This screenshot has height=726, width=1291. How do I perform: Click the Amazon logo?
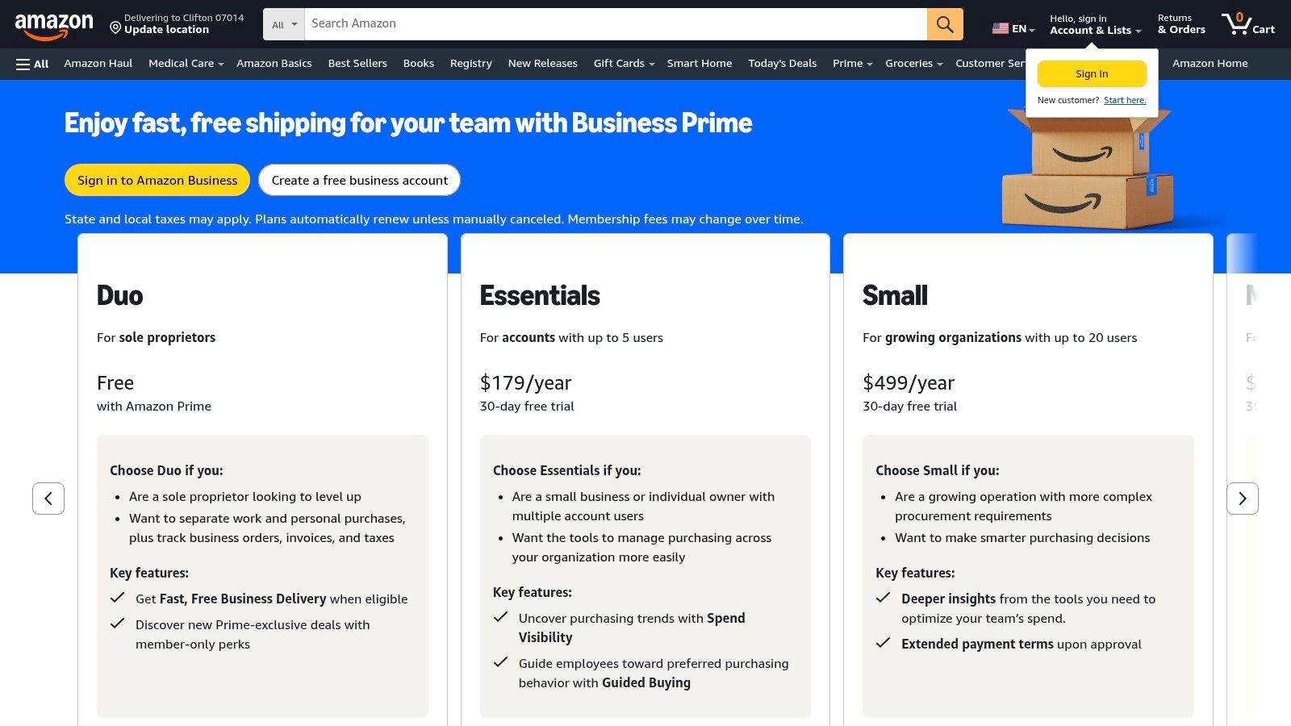[x=54, y=24]
